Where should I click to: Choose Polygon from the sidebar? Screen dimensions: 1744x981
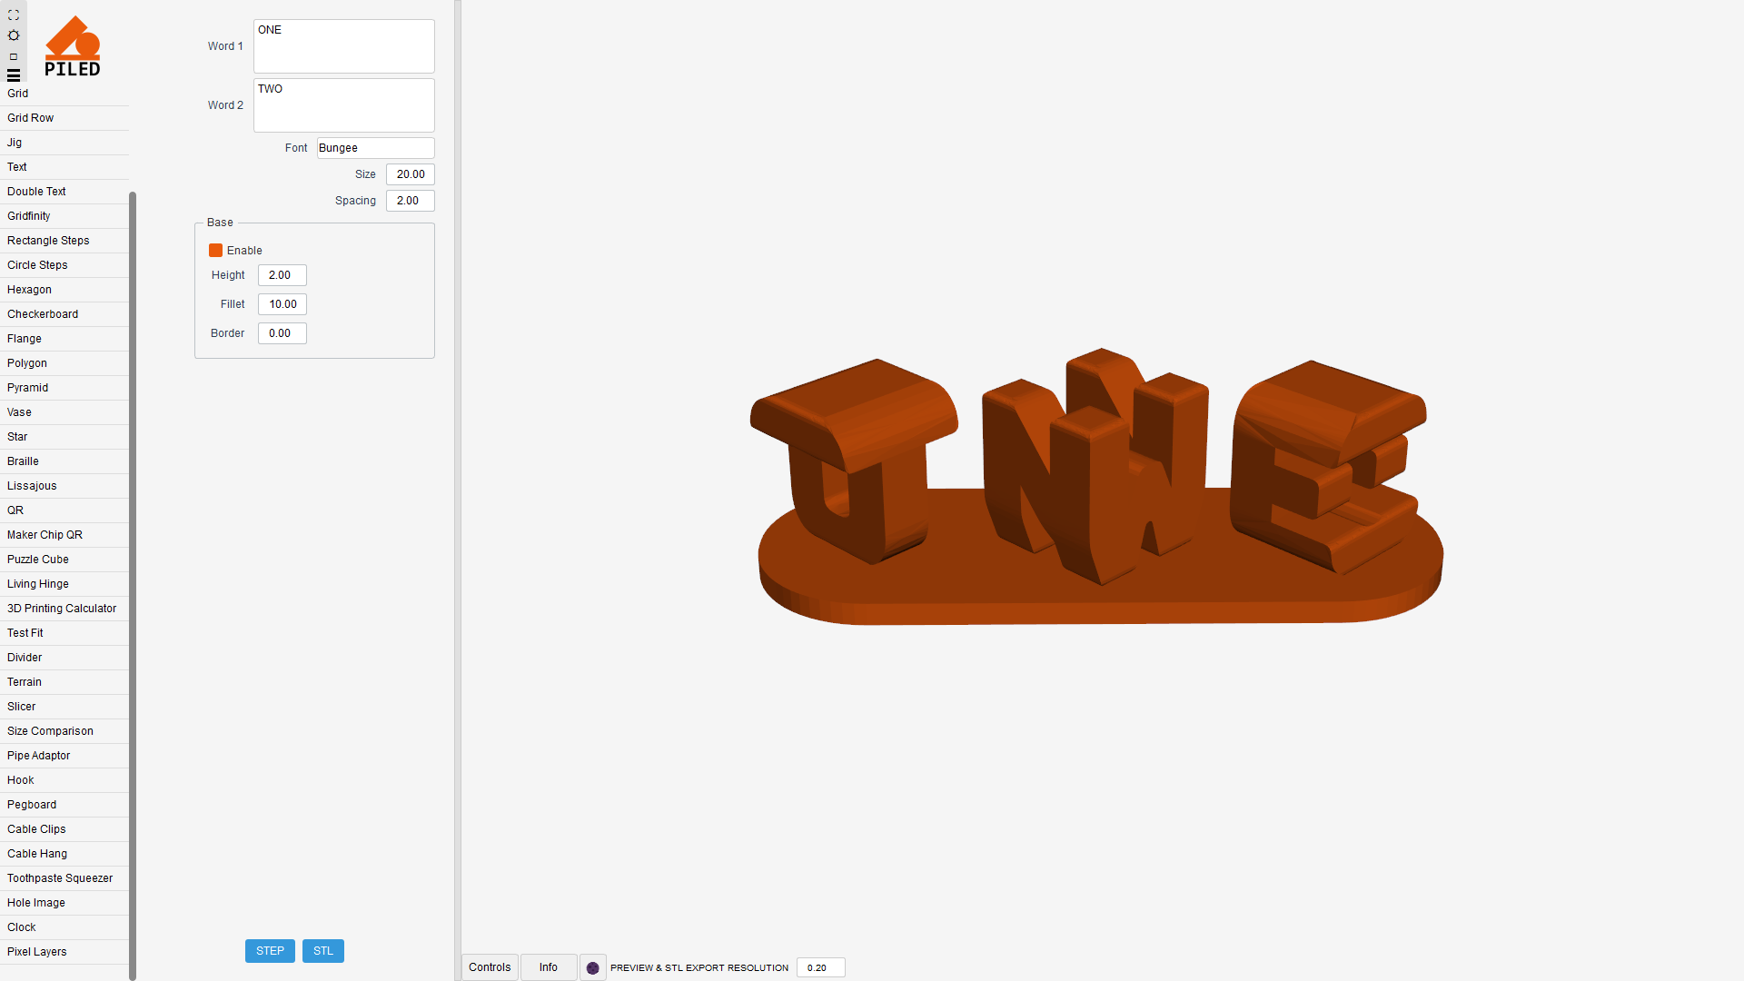pyautogui.click(x=64, y=363)
